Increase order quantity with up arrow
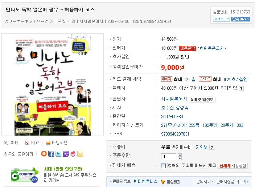255x189 pixels. pyautogui.click(x=180, y=155)
